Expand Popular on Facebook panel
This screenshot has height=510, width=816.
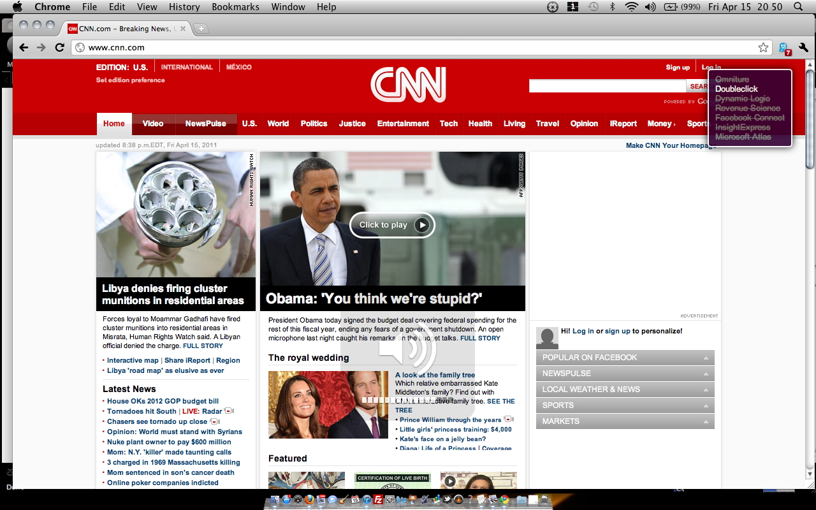pos(625,358)
